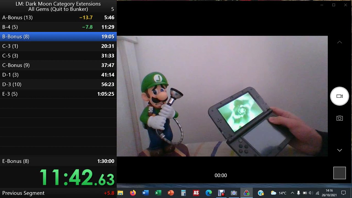Click the up chevron above the video button

point(340,42)
